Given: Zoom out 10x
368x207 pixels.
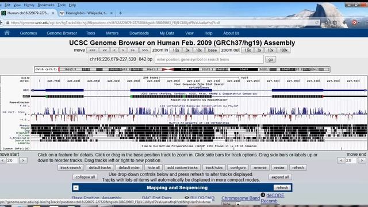Looking at the screenshot, I should coord(270,50).
